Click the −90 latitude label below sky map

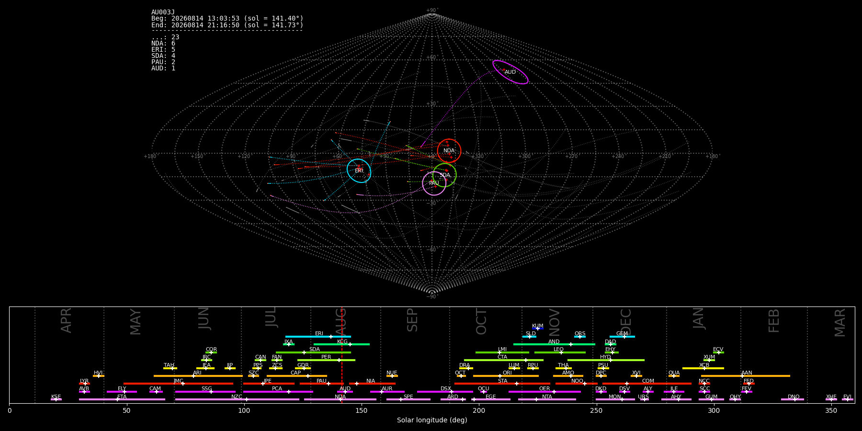point(432,297)
